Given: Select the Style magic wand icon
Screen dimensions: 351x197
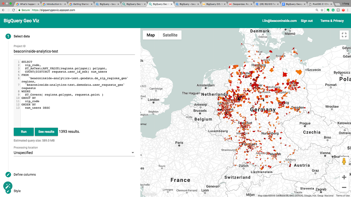Looking at the screenshot, I should coord(8,187).
